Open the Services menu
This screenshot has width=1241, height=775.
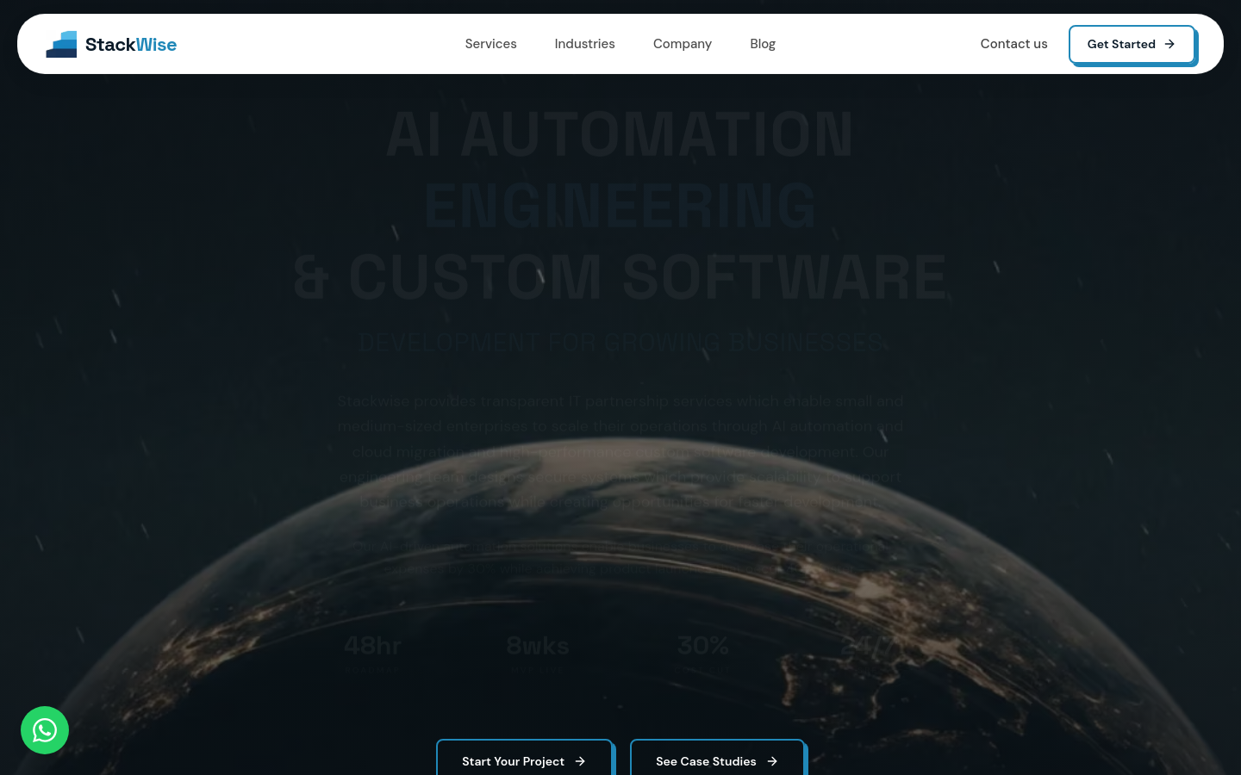coord(490,44)
